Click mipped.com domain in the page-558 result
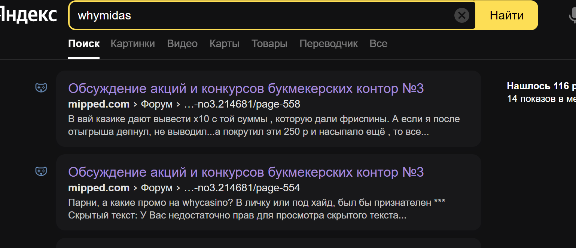The height and width of the screenshot is (248, 576). 99,104
